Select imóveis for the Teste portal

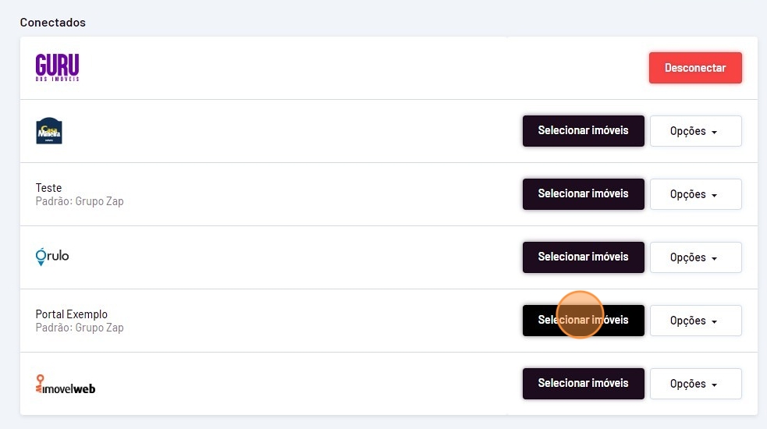click(583, 194)
